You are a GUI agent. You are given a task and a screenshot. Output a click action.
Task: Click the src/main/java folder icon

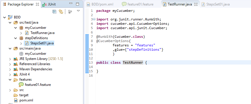point(16,48)
